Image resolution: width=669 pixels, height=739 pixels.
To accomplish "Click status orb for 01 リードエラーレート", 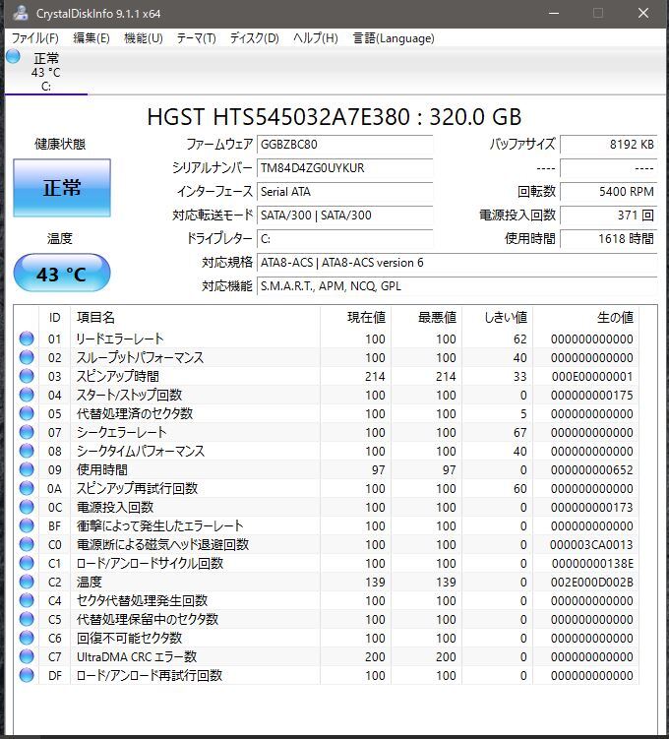I will tap(27, 339).
